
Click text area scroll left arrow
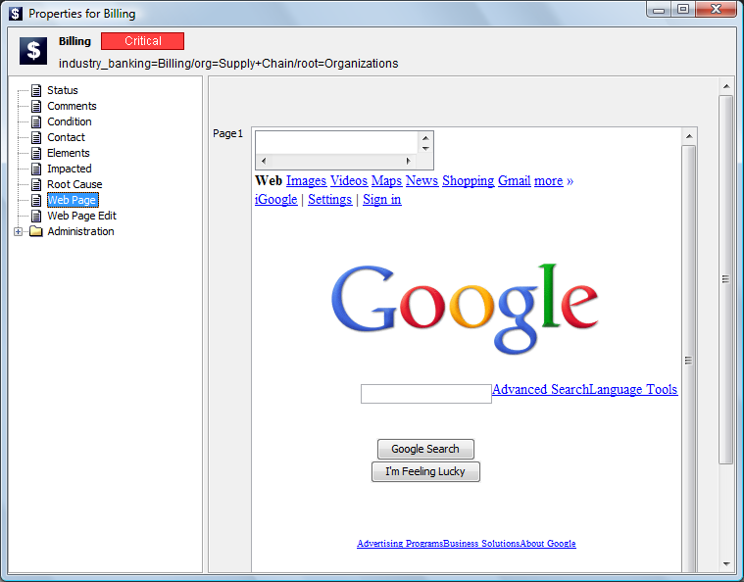click(x=264, y=161)
